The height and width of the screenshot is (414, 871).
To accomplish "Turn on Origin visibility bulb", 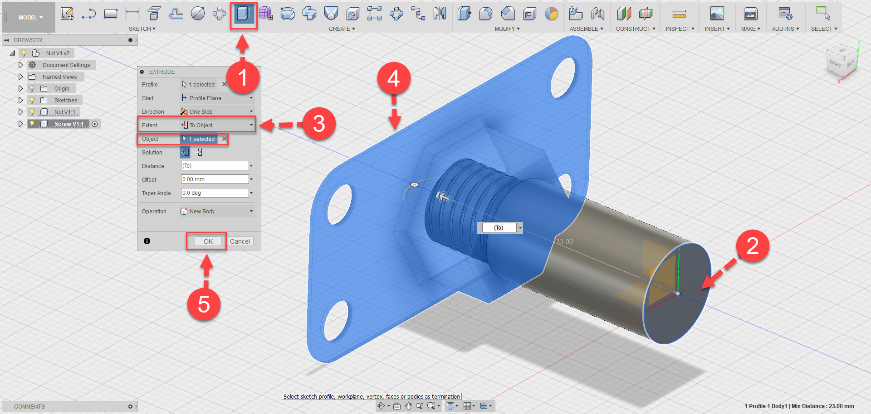I will click(32, 88).
